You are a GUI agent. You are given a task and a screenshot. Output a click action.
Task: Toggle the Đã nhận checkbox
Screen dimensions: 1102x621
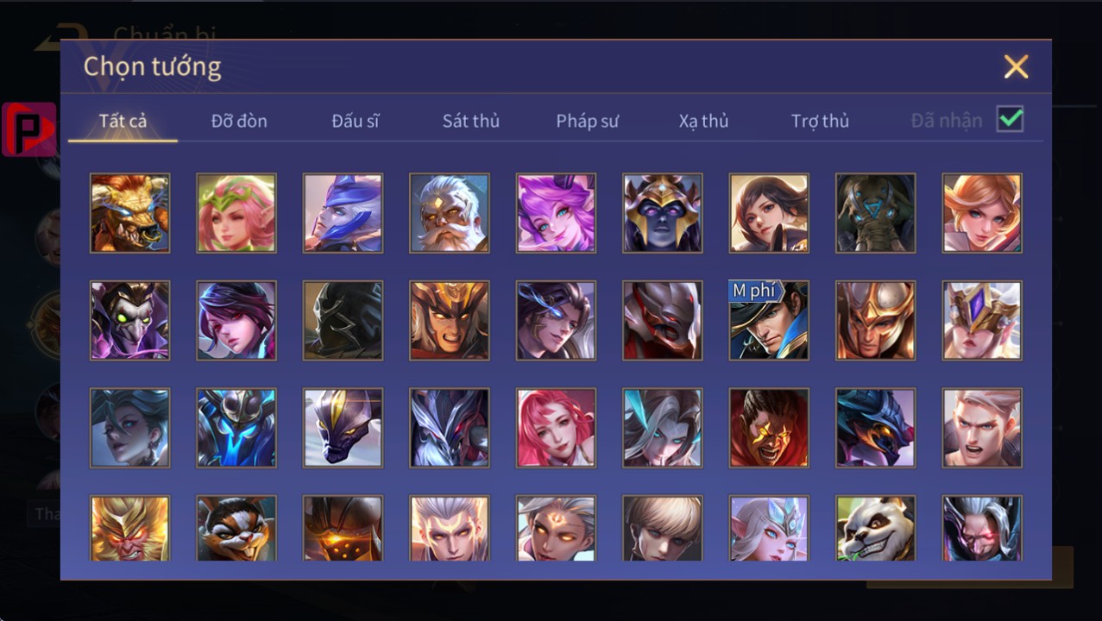tap(1010, 120)
